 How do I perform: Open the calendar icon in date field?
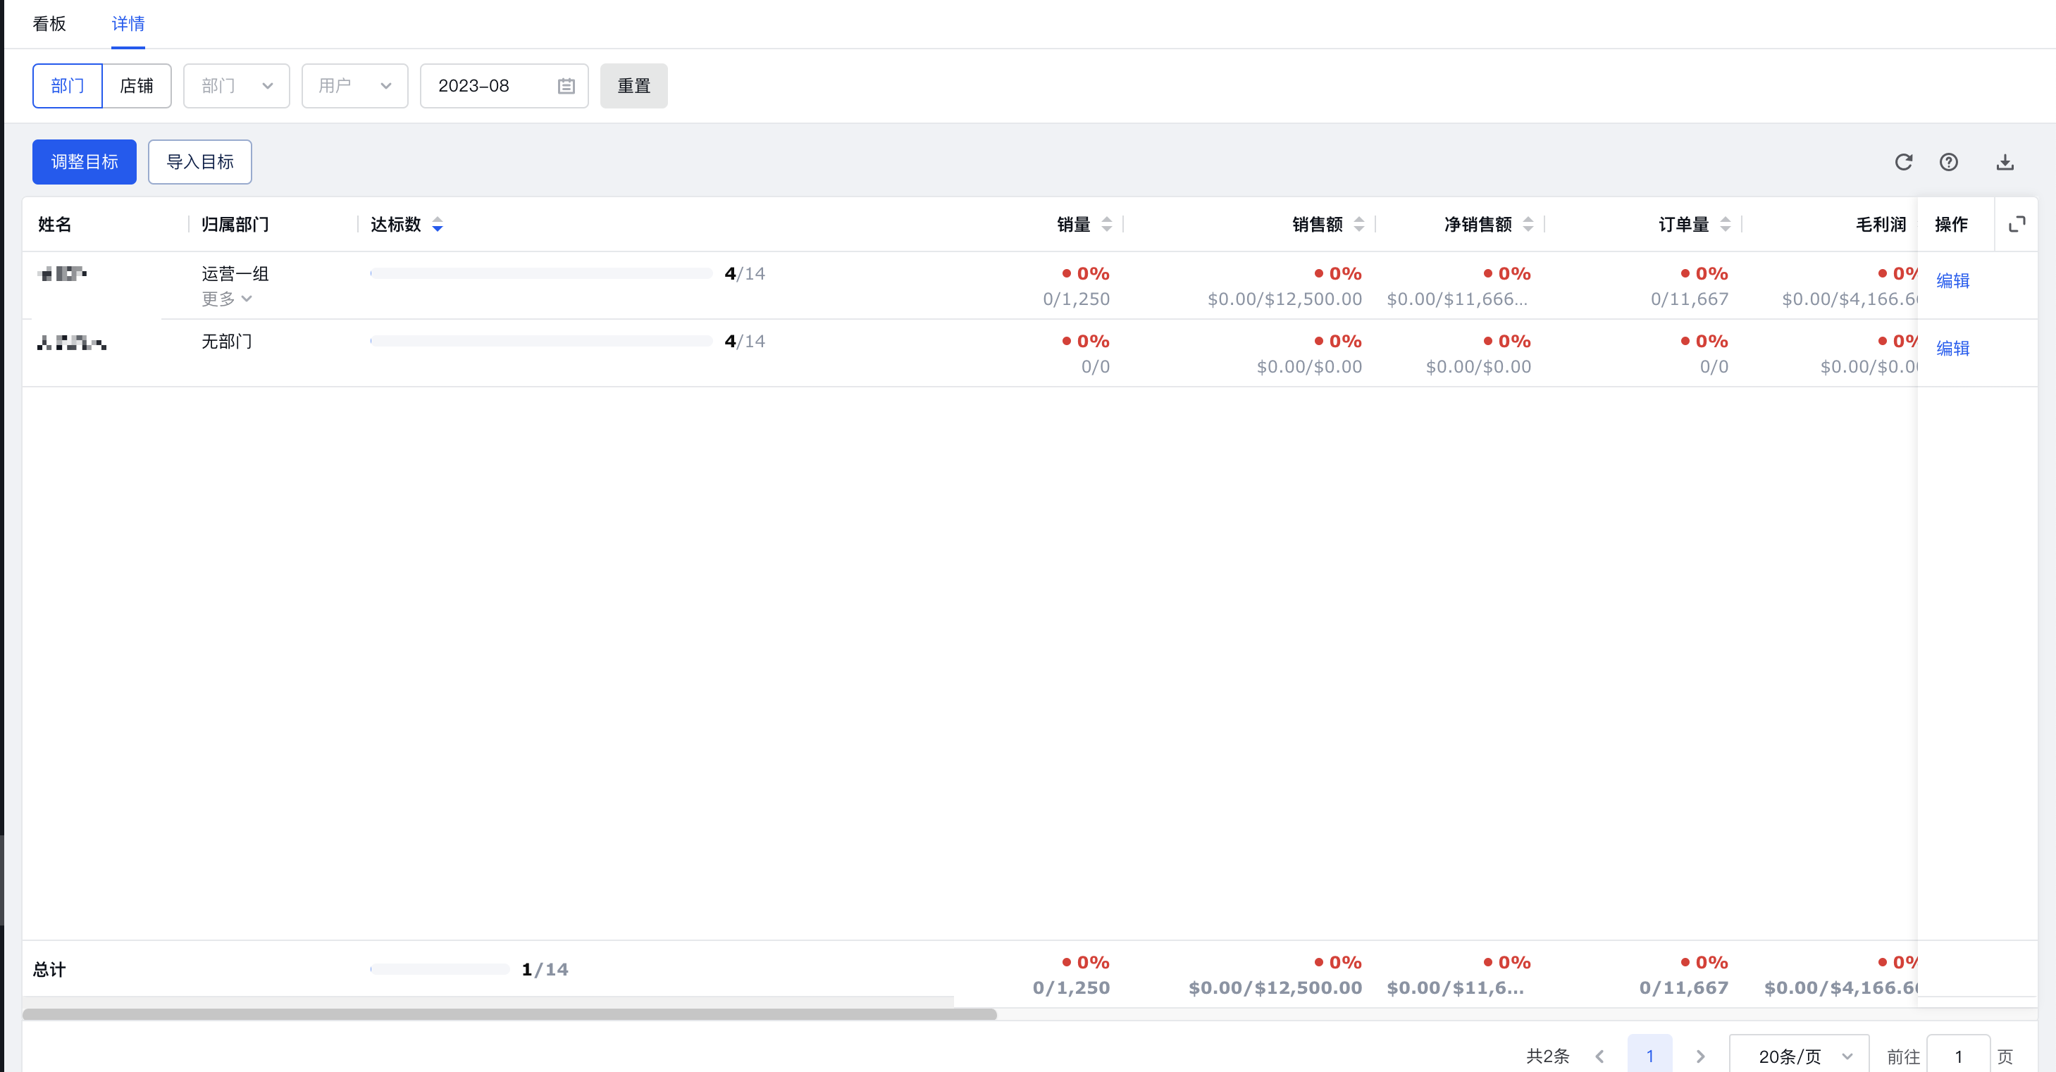click(566, 86)
